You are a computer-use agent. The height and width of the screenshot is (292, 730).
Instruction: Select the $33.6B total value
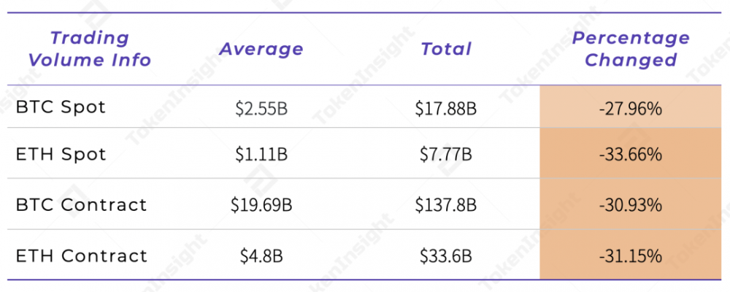coord(446,256)
